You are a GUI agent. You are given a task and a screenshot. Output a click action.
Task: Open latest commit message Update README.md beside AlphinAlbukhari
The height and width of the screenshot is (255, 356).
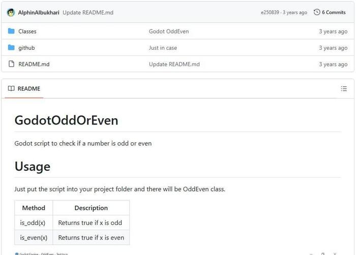(88, 13)
